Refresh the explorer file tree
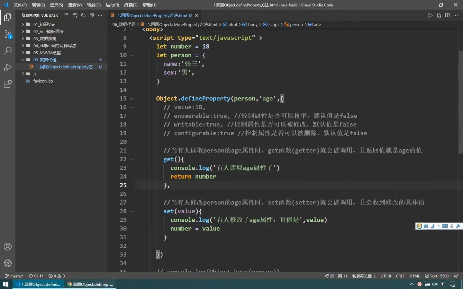463x289 pixels. coord(83,15)
